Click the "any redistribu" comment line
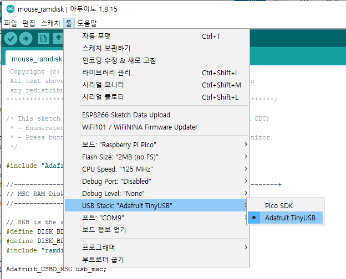This screenshot has width=346, height=279. tap(37, 90)
